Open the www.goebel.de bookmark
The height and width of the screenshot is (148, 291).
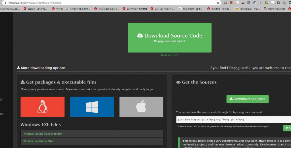[x=106, y=9]
